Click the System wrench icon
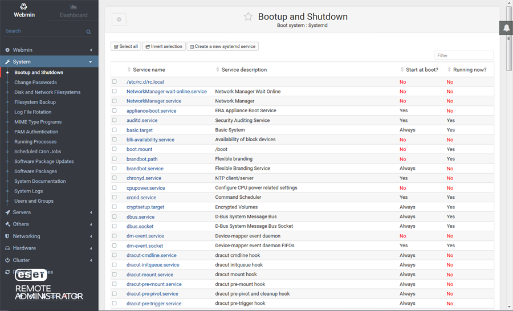 tap(7, 62)
